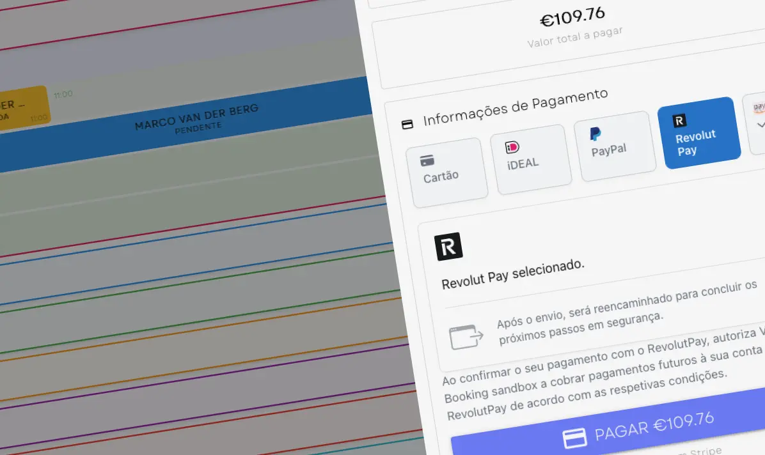The width and height of the screenshot is (765, 455).
Task: Click the 'Ao confirmar o seu pagamento' terms text
Action: [x=604, y=373]
